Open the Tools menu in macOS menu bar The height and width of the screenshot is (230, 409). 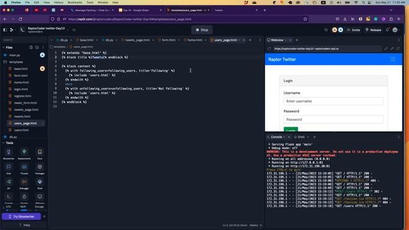tap(90, 3)
